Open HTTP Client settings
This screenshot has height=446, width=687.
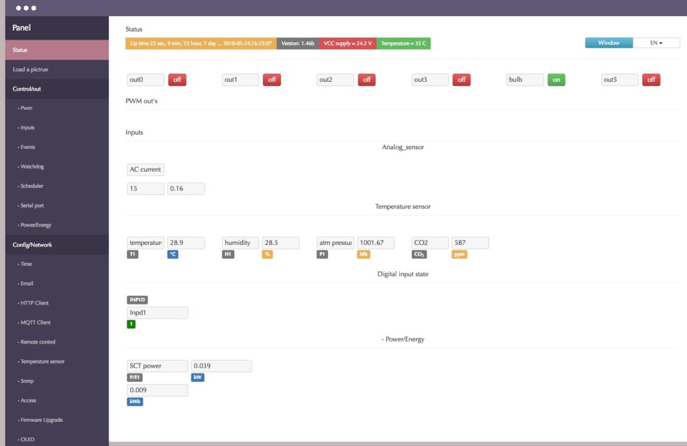click(x=57, y=303)
